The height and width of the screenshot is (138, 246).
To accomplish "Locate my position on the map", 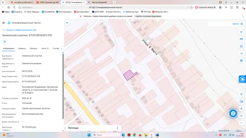I will [x=241, y=94].
